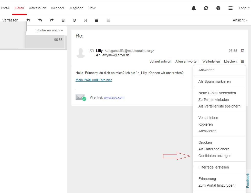251x193 pixels.
Task: Click recipient address awykaw@arcor.de
Action: point(116,55)
